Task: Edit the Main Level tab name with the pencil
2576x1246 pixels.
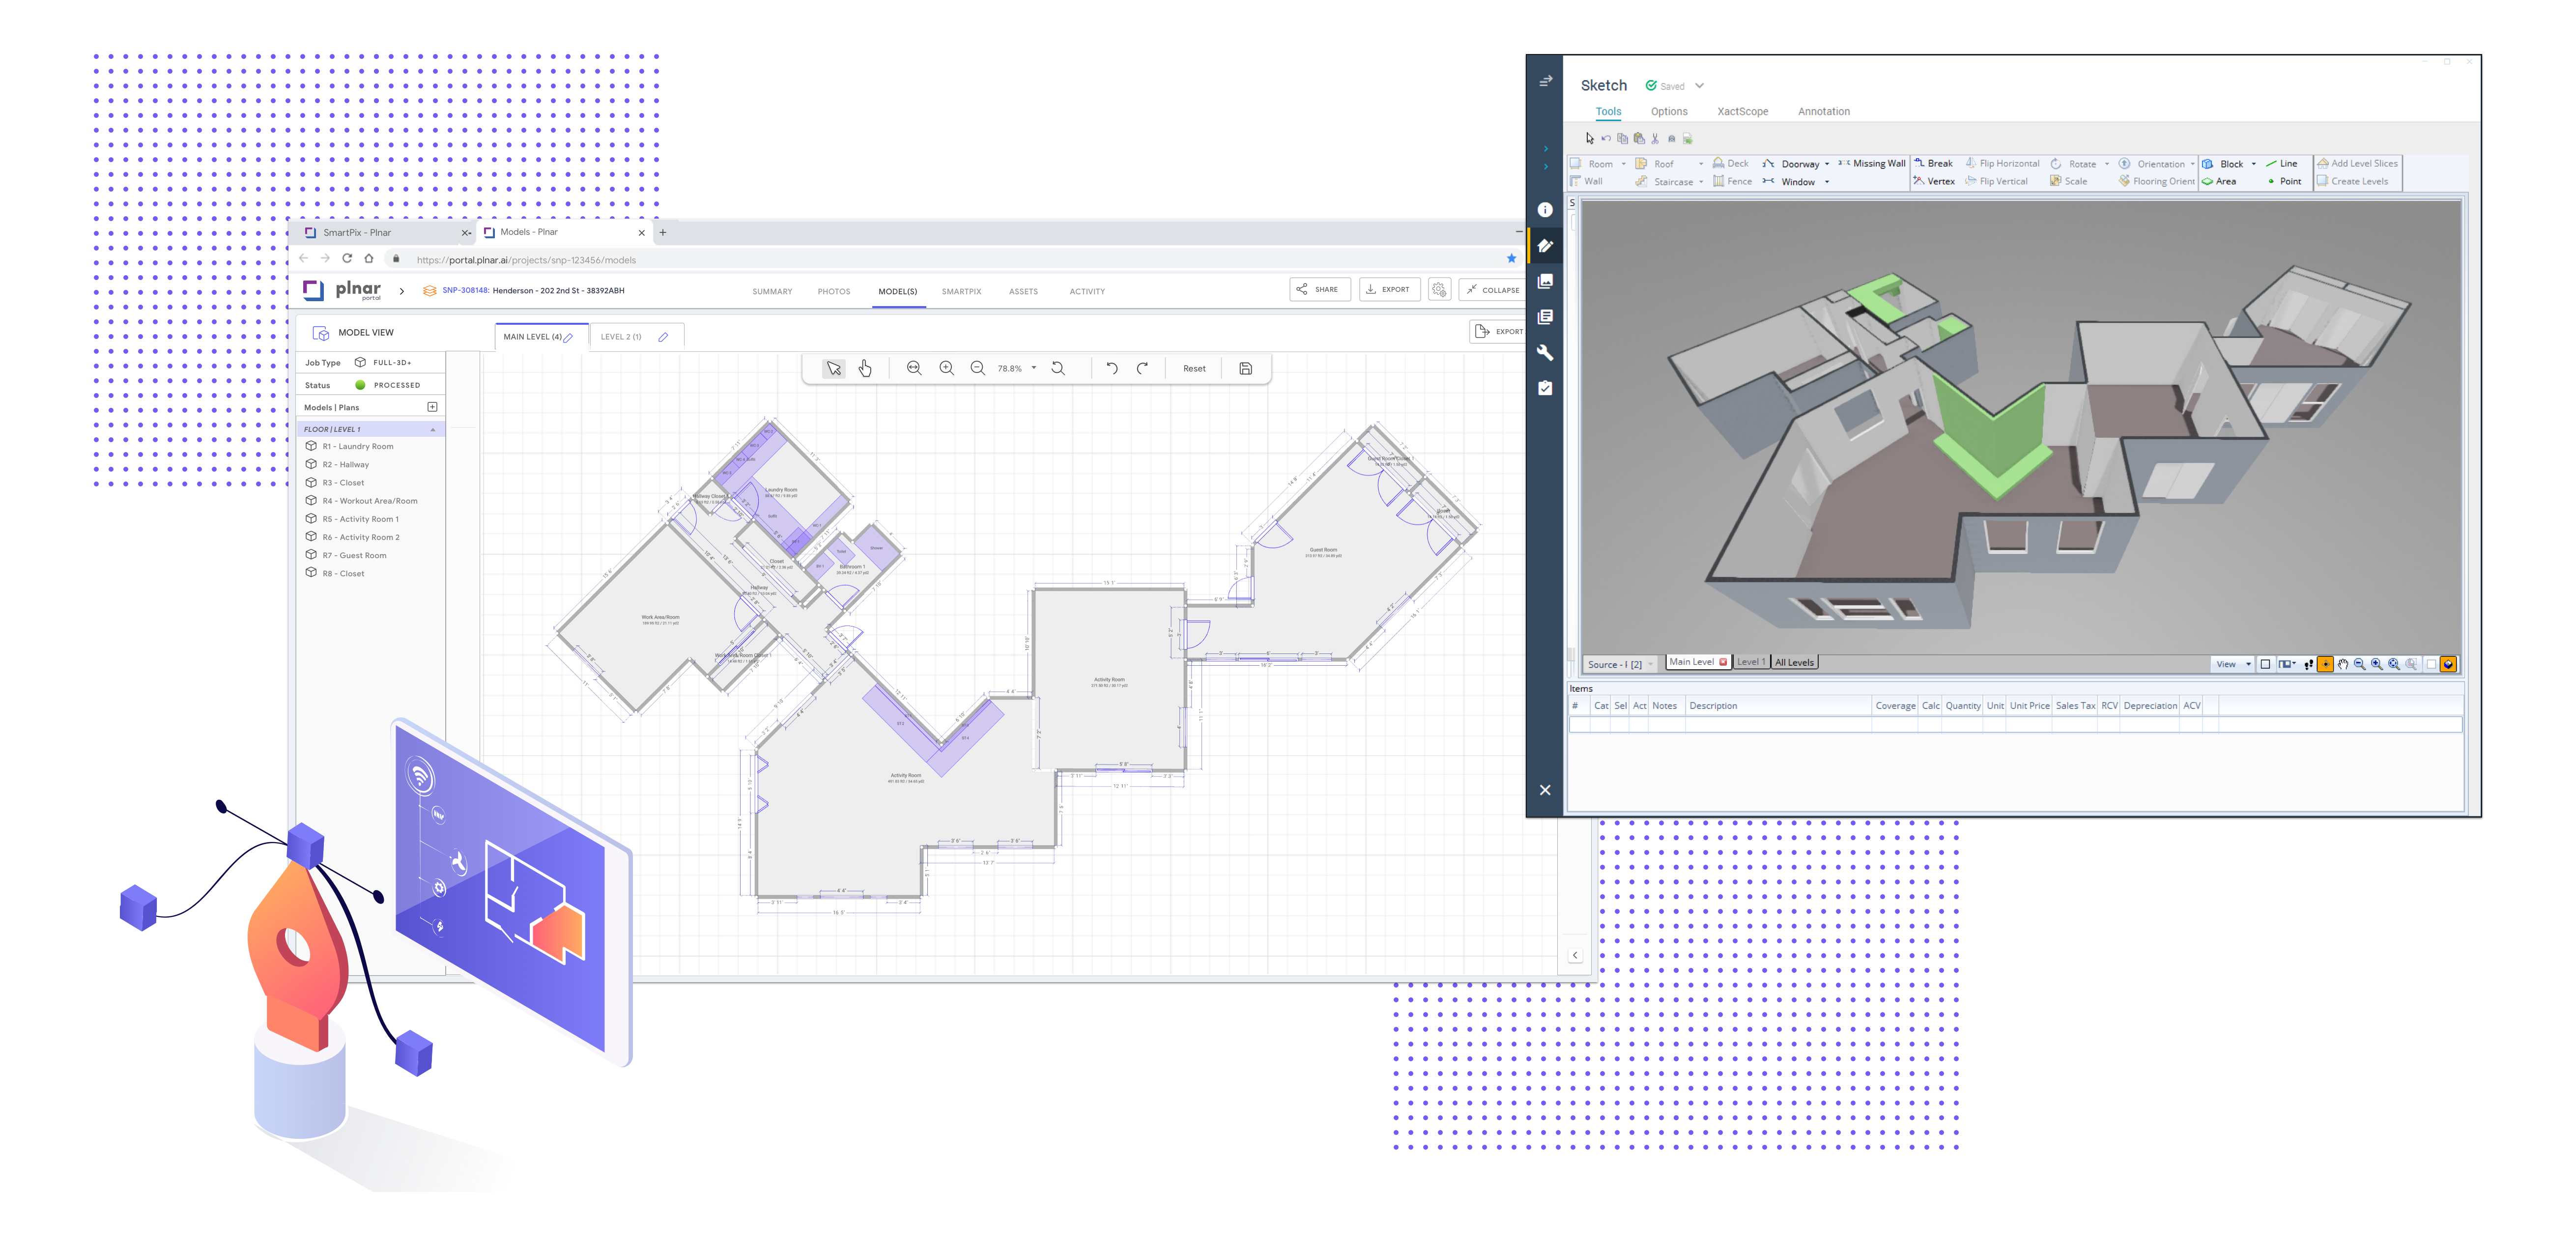Action: pos(569,337)
